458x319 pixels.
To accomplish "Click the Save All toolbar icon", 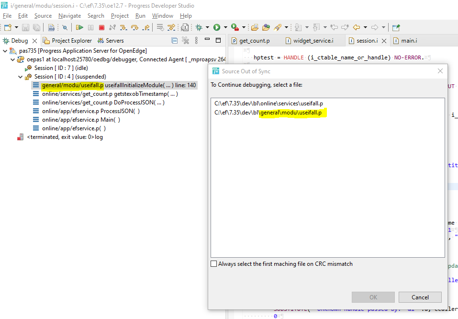I will (36, 27).
